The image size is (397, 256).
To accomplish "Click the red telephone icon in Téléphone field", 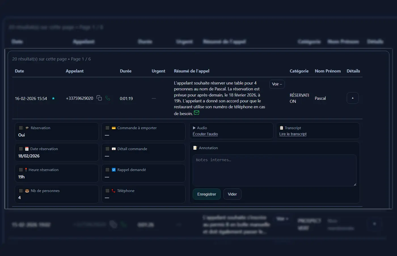I will point(113,191).
